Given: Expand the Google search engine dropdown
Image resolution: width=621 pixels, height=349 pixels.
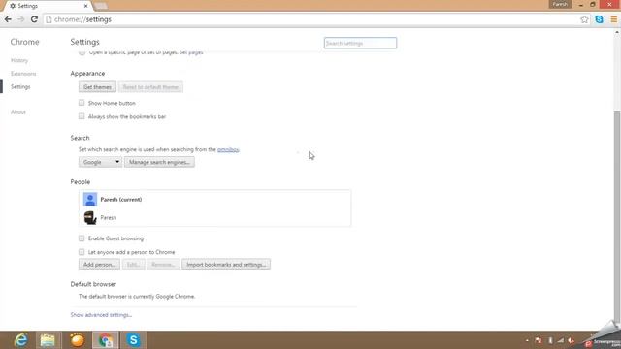Looking at the screenshot, I should pyautogui.click(x=100, y=162).
